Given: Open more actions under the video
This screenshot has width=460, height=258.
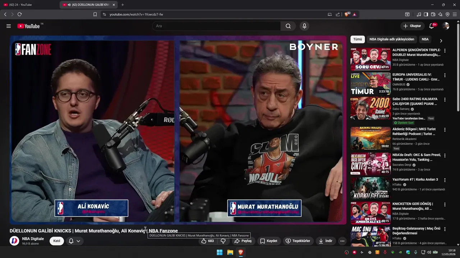Looking at the screenshot, I should pos(342,241).
